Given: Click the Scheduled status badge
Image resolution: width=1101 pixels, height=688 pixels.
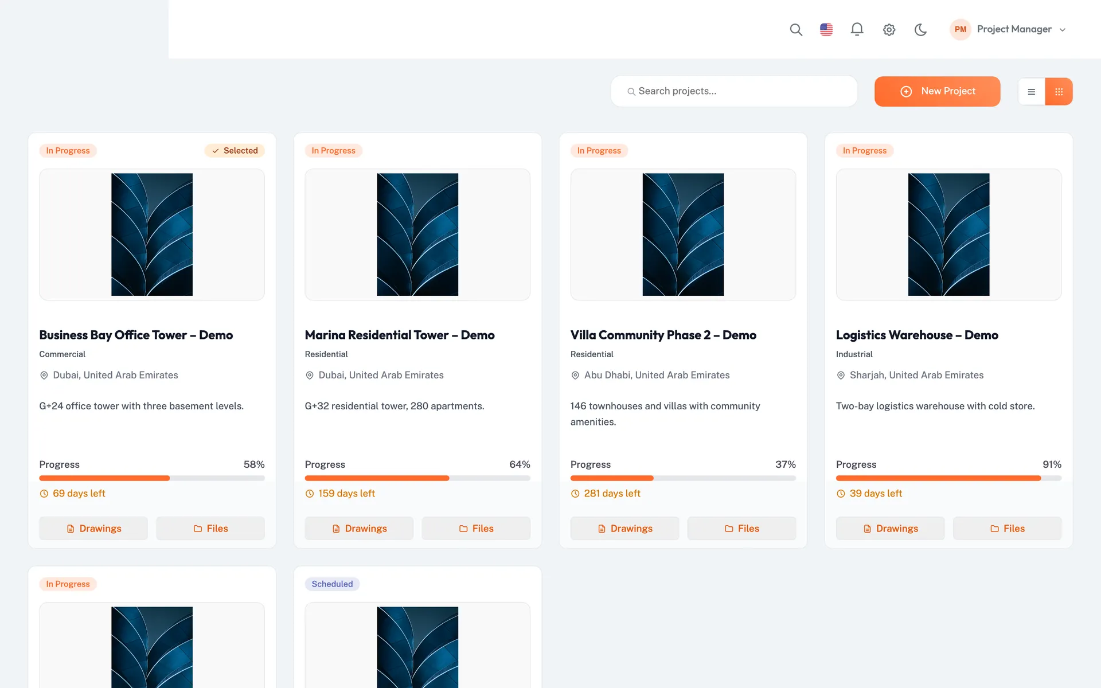Looking at the screenshot, I should point(332,584).
